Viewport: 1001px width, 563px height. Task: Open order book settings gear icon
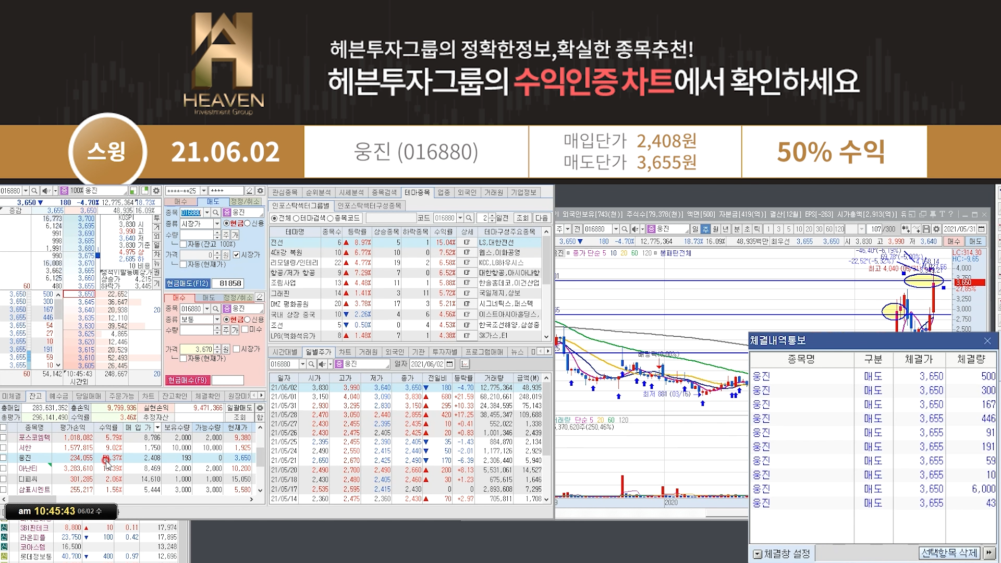pos(155,191)
